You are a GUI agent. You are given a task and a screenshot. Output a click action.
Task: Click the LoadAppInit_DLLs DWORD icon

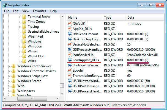70,60
